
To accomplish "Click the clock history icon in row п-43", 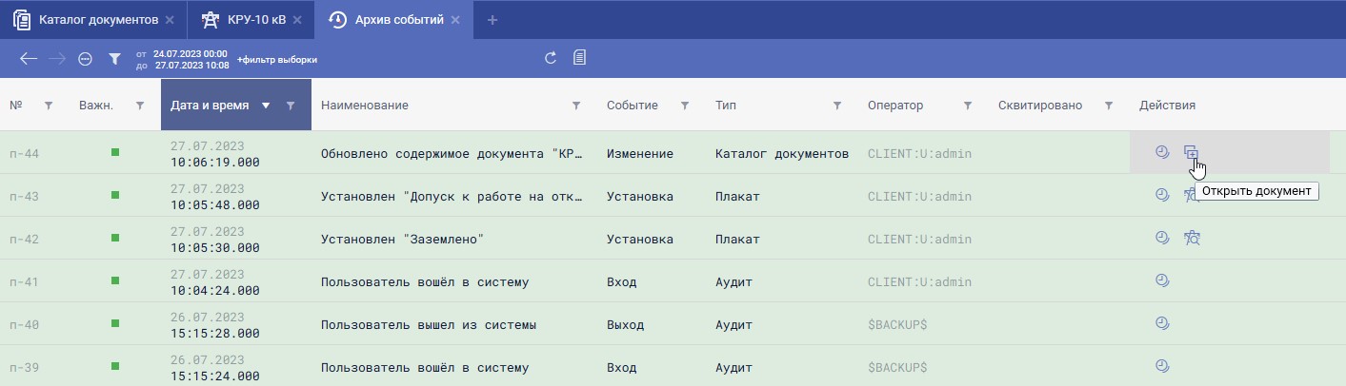I will (1161, 195).
